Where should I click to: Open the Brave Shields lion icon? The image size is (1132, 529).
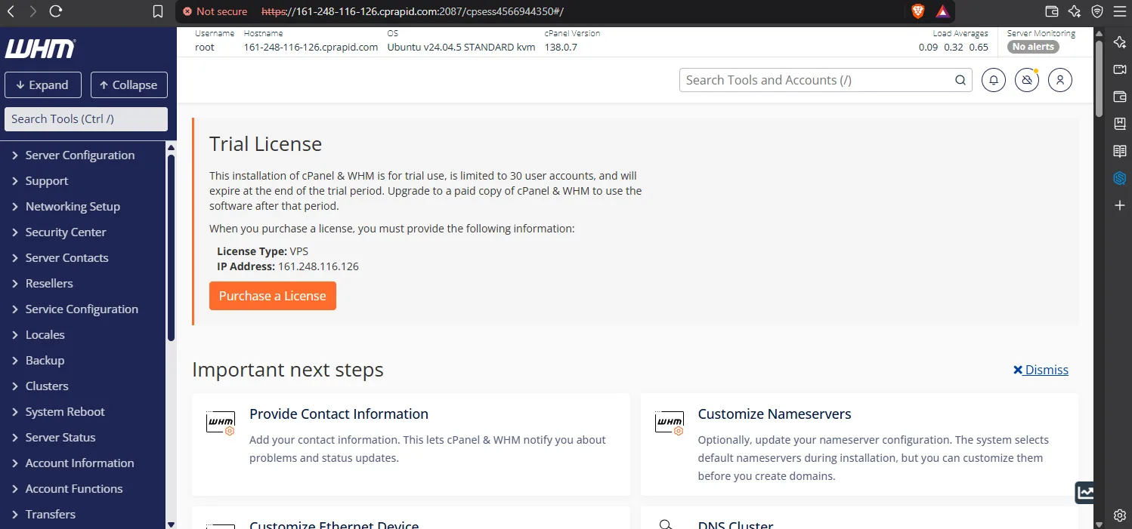tap(917, 11)
